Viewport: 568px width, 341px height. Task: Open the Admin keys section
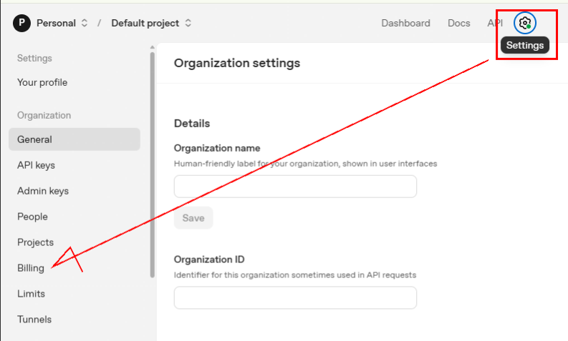(43, 191)
